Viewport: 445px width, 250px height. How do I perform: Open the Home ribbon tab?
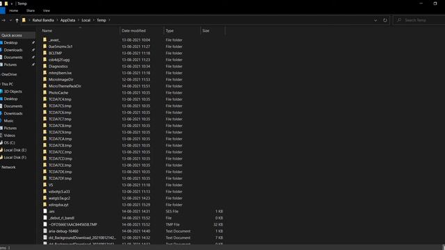click(x=14, y=10)
